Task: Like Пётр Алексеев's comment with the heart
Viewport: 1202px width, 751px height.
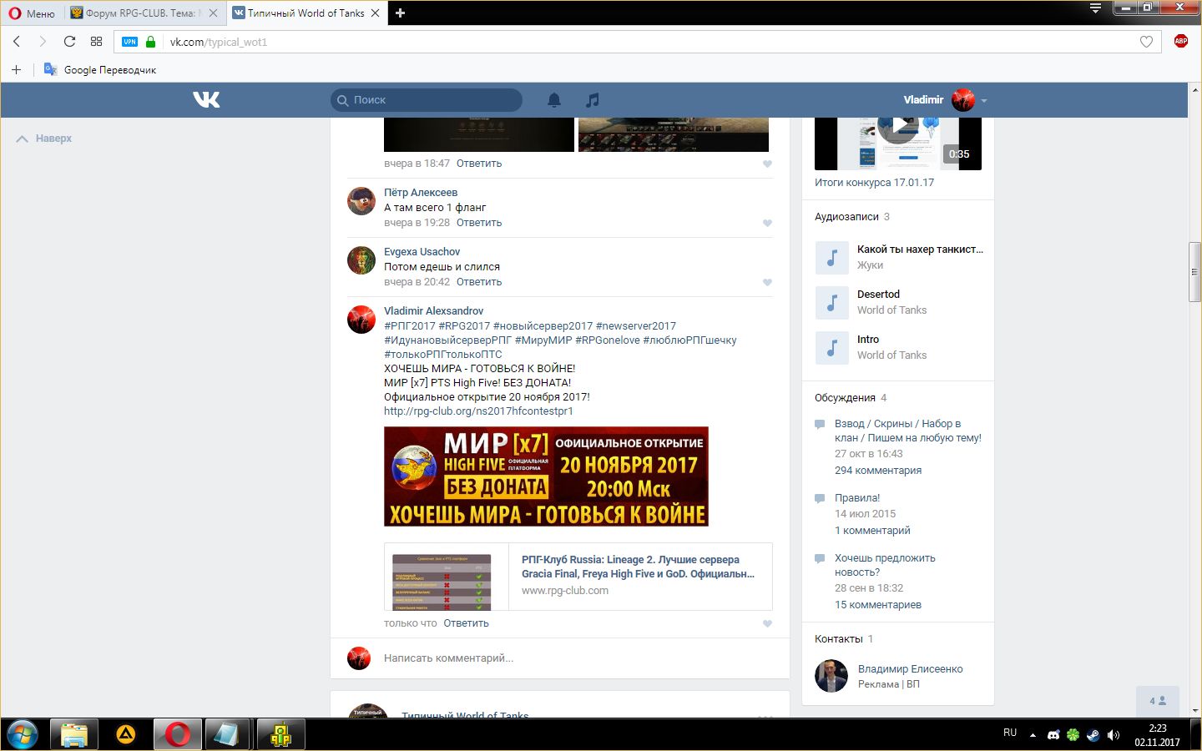Action: pos(767,224)
